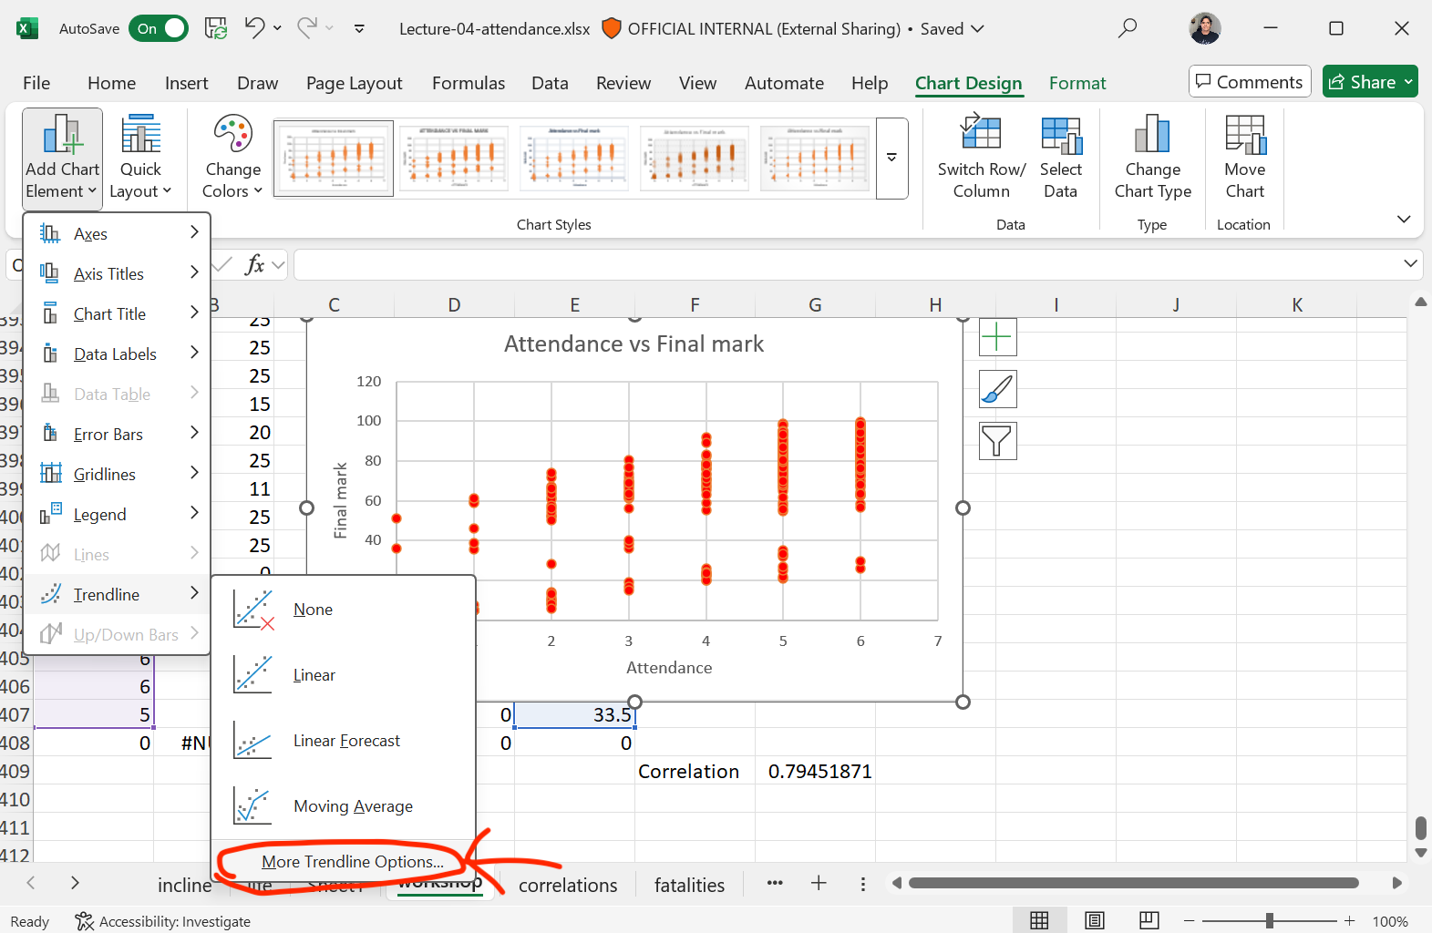The height and width of the screenshot is (933, 1432).
Task: Switch to the correlations sheet tab
Action: [x=567, y=885]
